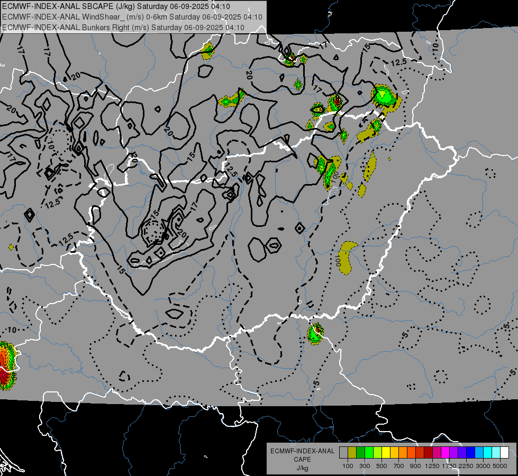Select the olive legend swatch above 100

click(352, 453)
